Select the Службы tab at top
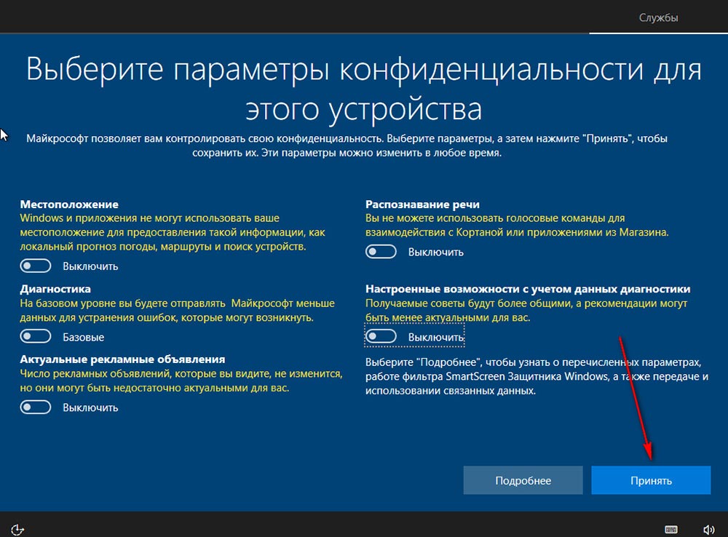Viewport: 728px width, 537px height. tap(658, 17)
